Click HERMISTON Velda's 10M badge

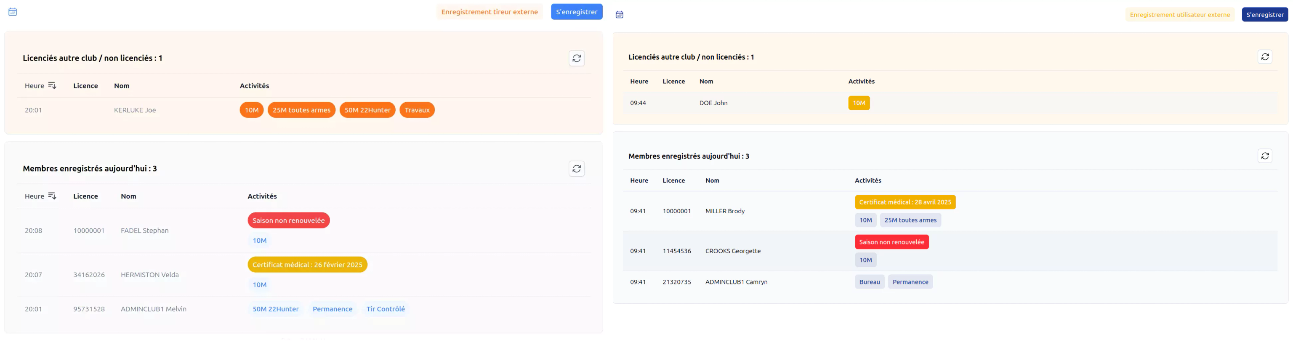click(259, 284)
